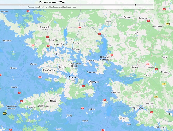The height and width of the screenshot is (131, 173).
Task: Select the Sosnowiec city label
Action: (92, 72)
